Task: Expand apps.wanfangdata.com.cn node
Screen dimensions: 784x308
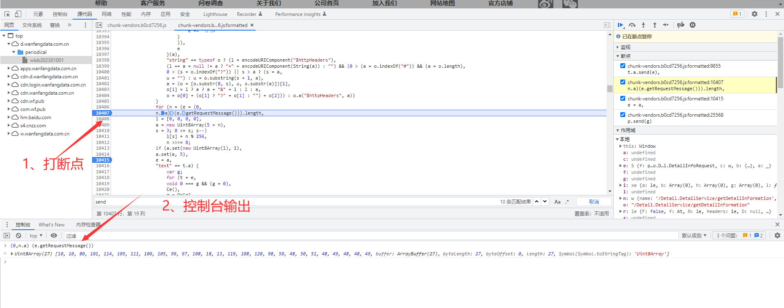Action: (x=9, y=68)
